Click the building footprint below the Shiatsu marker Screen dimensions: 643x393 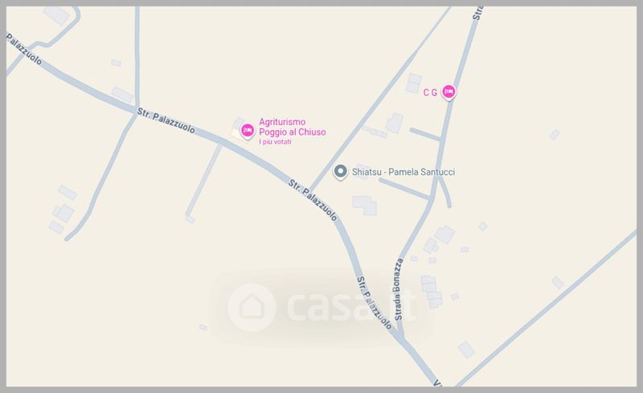[365, 205]
